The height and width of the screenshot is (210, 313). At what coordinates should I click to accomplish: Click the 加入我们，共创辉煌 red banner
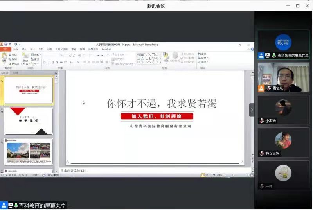pos(156,116)
